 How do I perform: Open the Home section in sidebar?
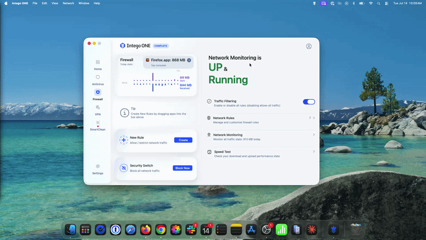click(98, 65)
